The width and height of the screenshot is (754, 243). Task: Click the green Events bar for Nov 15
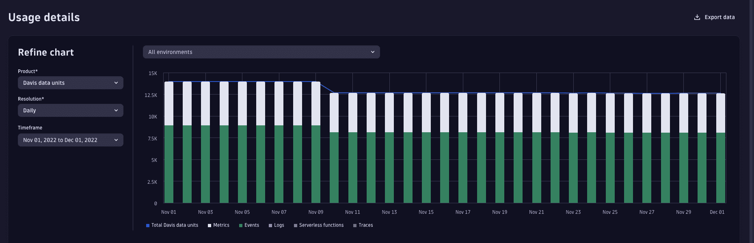[x=426, y=167]
